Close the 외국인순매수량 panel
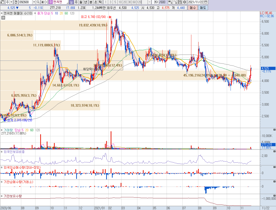This screenshot has width=276, height=210. 275,167
